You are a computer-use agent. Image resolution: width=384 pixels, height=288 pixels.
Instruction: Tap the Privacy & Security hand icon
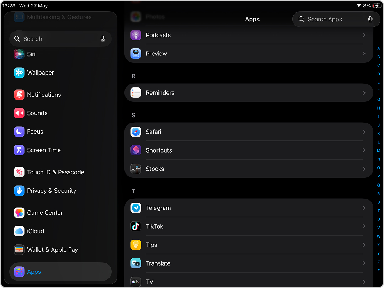tap(19, 191)
